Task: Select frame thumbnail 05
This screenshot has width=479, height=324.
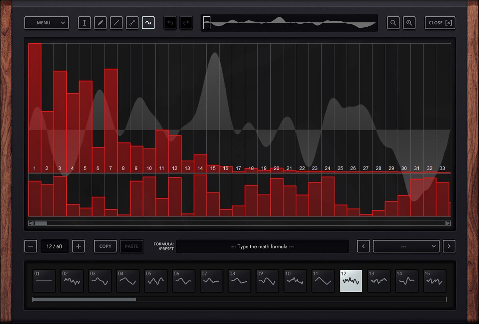Action: pos(156,281)
